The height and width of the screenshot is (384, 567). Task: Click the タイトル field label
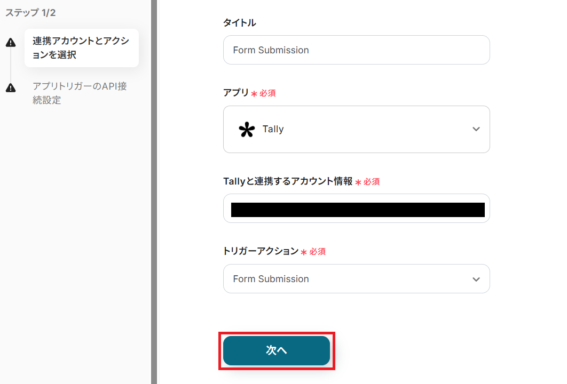[x=239, y=23]
